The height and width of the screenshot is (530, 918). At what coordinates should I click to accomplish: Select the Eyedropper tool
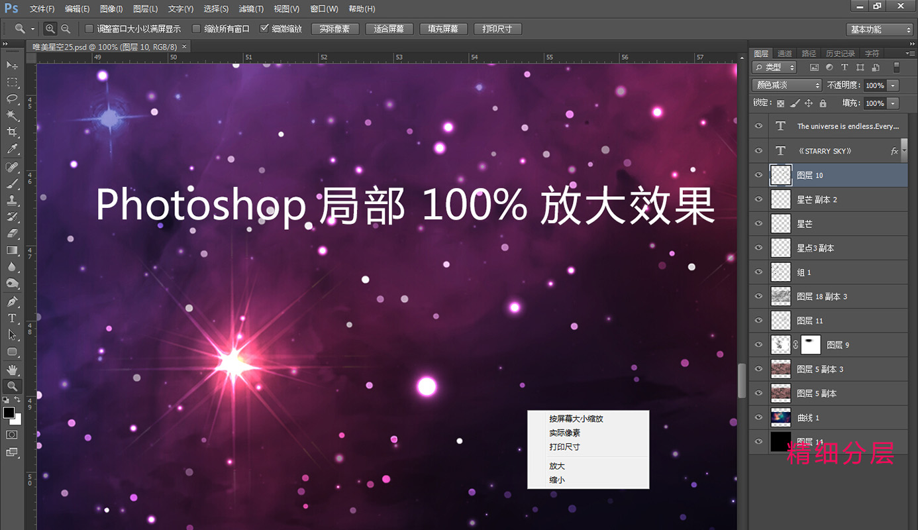pyautogui.click(x=12, y=150)
